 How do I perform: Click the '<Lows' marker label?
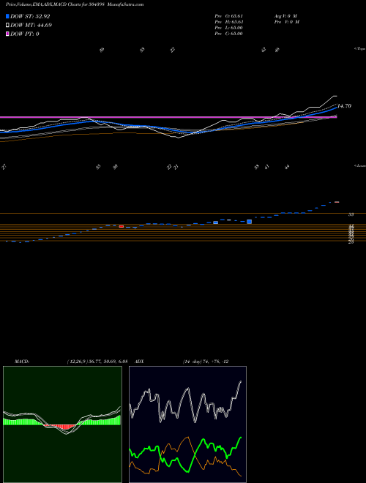[360, 165]
